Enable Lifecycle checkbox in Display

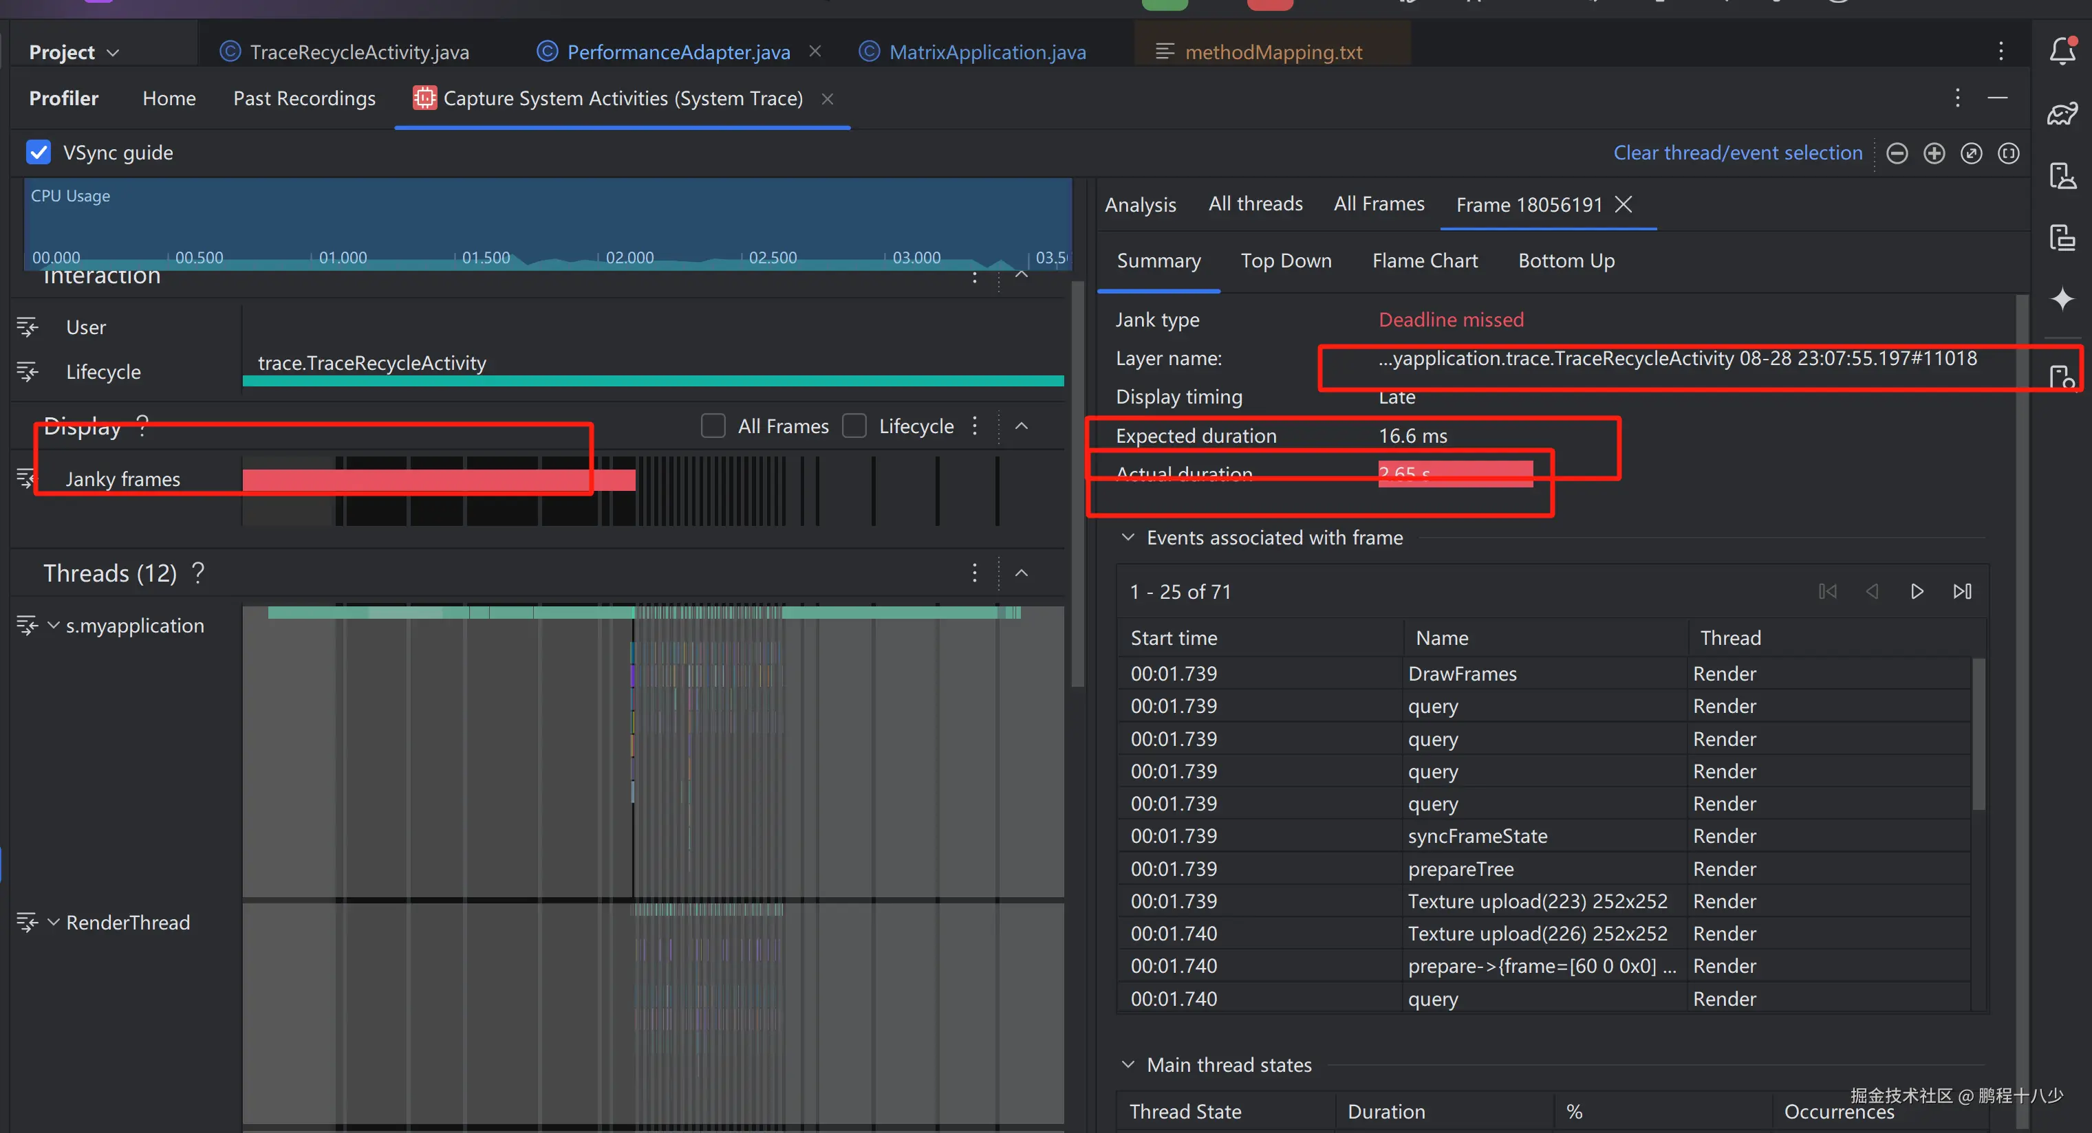tap(854, 426)
